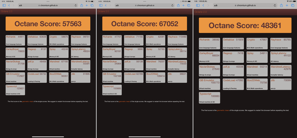Add new tab in the 57563 score browser
The height and width of the screenshot is (138, 297).
coord(87,6)
